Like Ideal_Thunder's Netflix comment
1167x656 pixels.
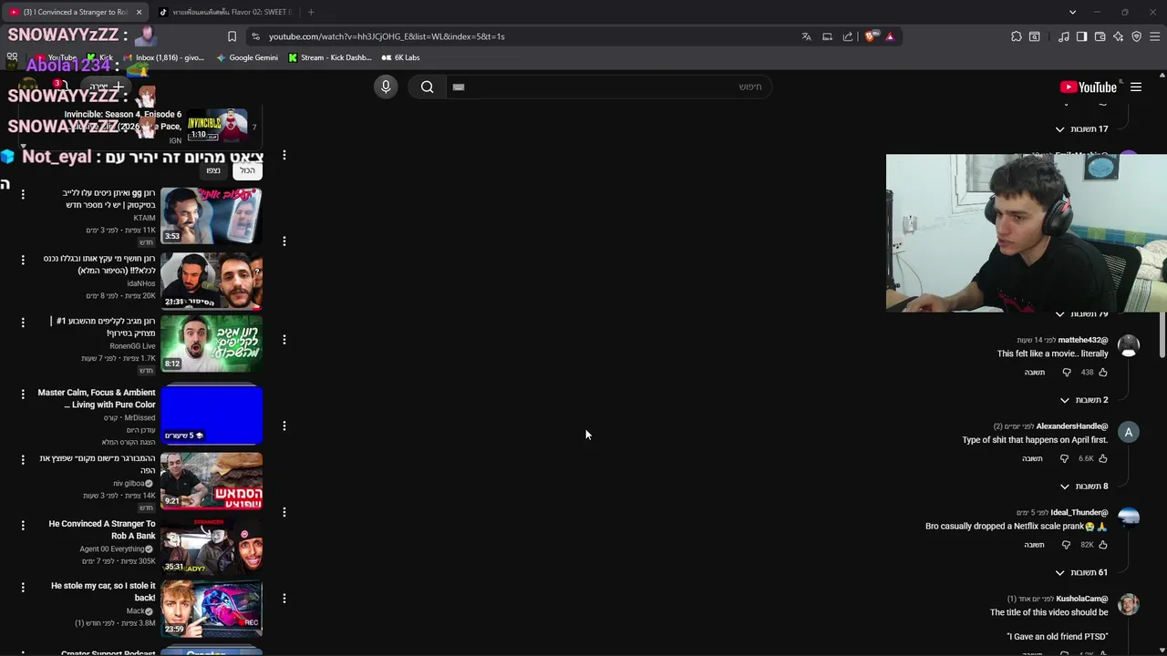pyautogui.click(x=1103, y=545)
